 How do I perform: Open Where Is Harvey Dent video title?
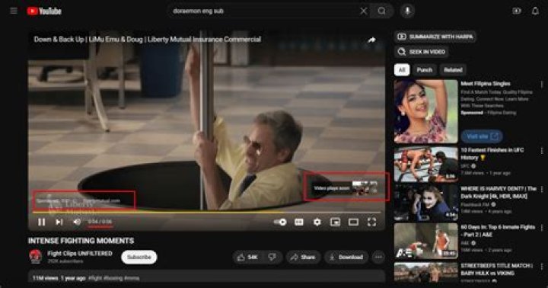499,193
